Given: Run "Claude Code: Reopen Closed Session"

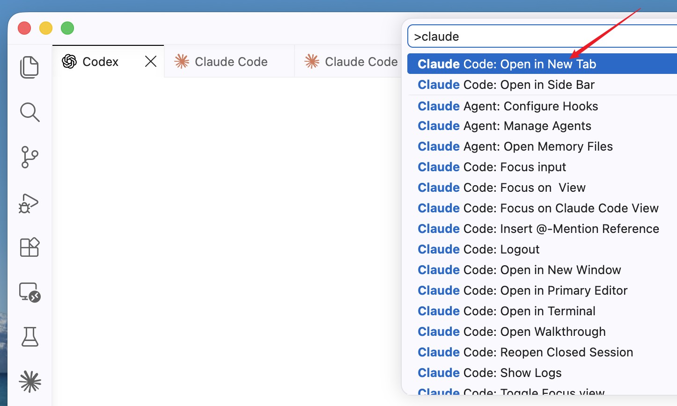Looking at the screenshot, I should (542, 352).
